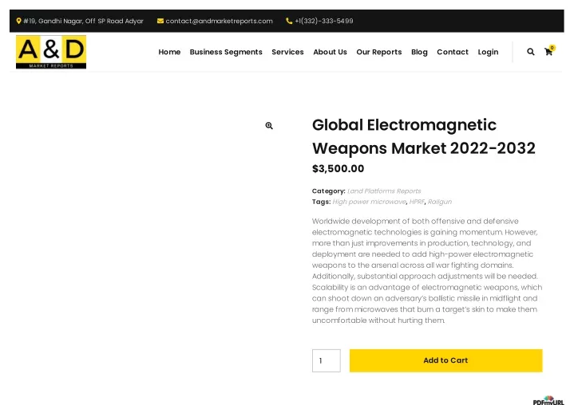Open the Login link
This screenshot has width=574, height=405.
[x=488, y=52]
